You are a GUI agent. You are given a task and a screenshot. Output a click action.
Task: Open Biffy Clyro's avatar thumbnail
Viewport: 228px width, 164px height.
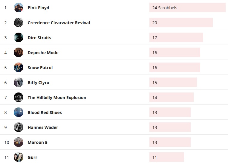point(19,82)
